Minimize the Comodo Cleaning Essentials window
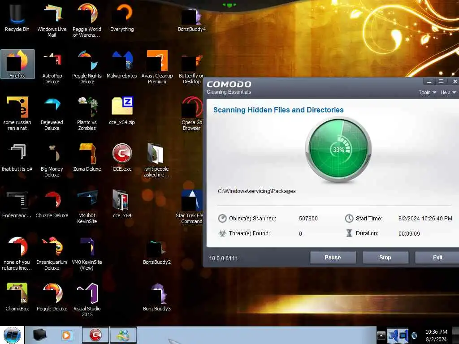The image size is (459, 344). tap(429, 82)
